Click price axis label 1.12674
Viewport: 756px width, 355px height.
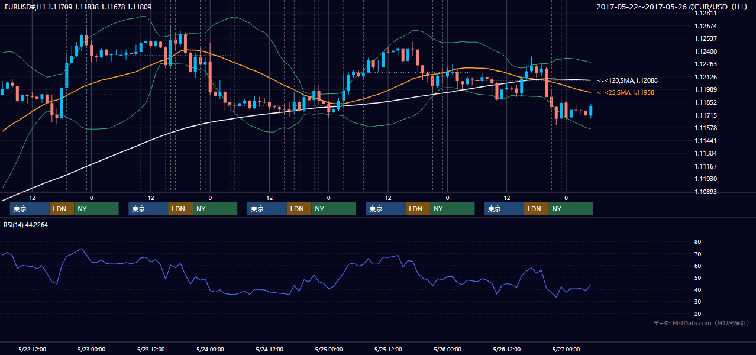click(x=706, y=26)
